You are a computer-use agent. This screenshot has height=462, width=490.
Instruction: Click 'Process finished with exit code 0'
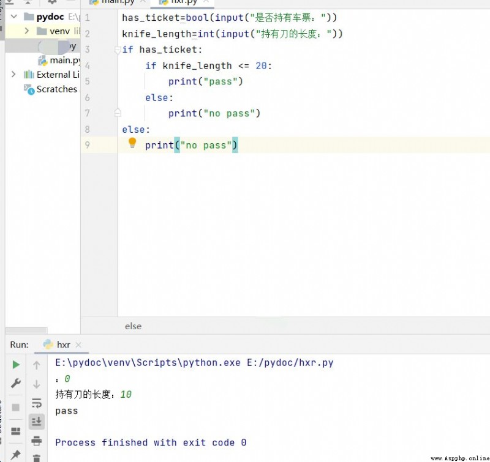151,442
